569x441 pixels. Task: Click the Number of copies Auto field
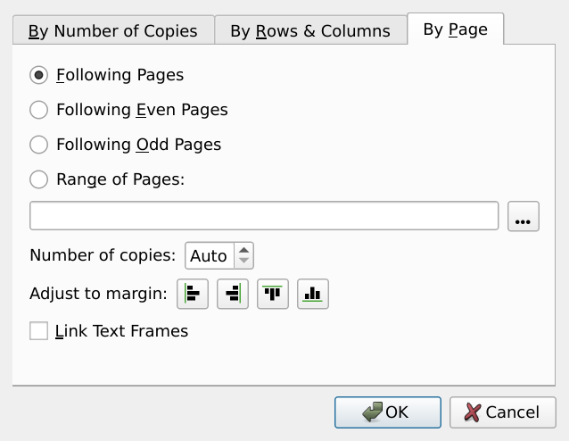click(209, 256)
